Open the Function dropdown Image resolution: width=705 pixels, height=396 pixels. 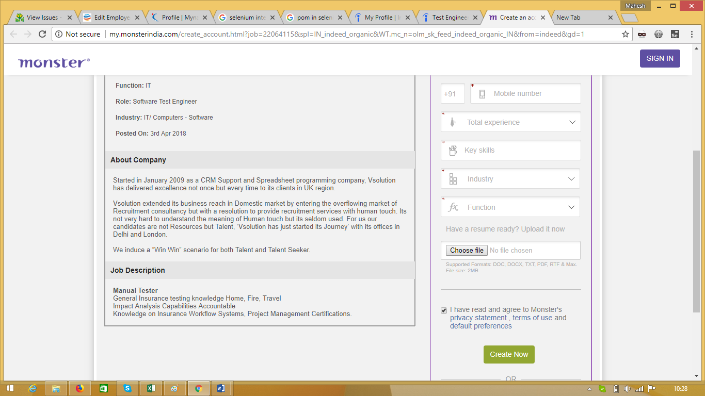point(510,207)
